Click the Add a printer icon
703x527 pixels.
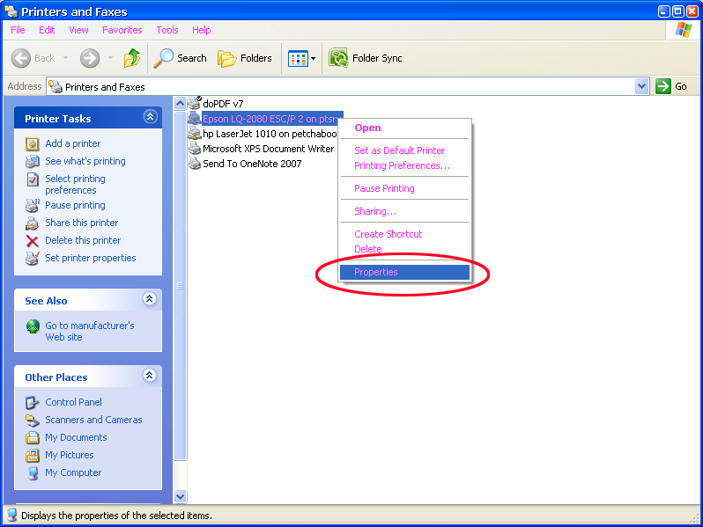click(x=33, y=143)
